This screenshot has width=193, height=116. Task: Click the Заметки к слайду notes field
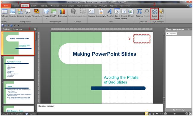coord(100,108)
